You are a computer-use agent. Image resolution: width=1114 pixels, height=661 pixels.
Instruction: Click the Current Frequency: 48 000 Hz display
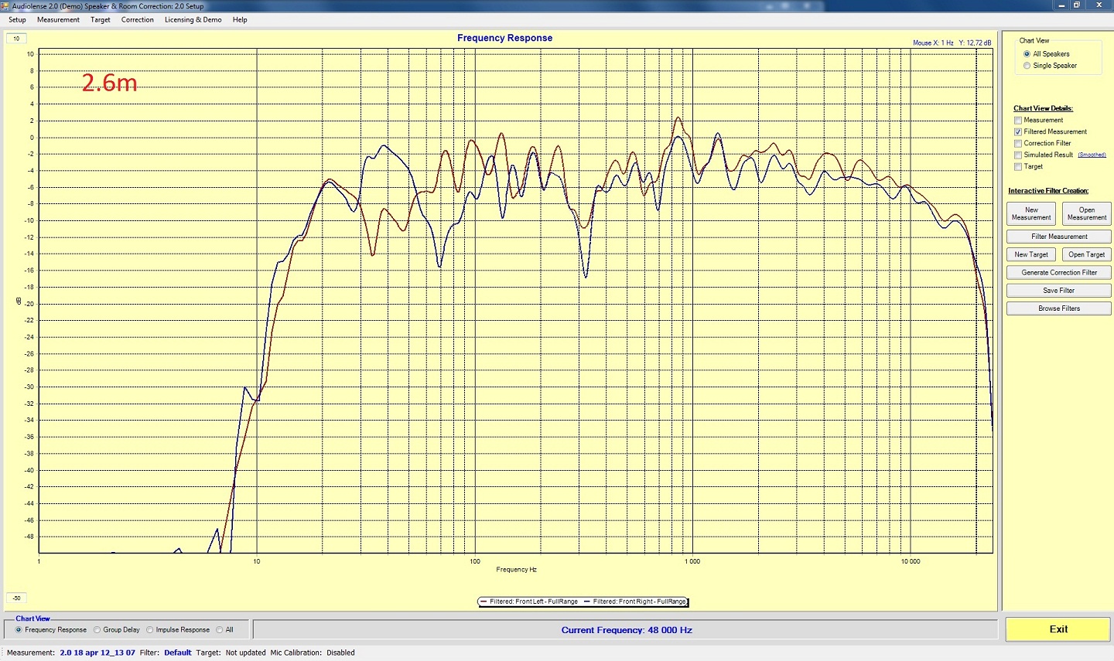[627, 630]
